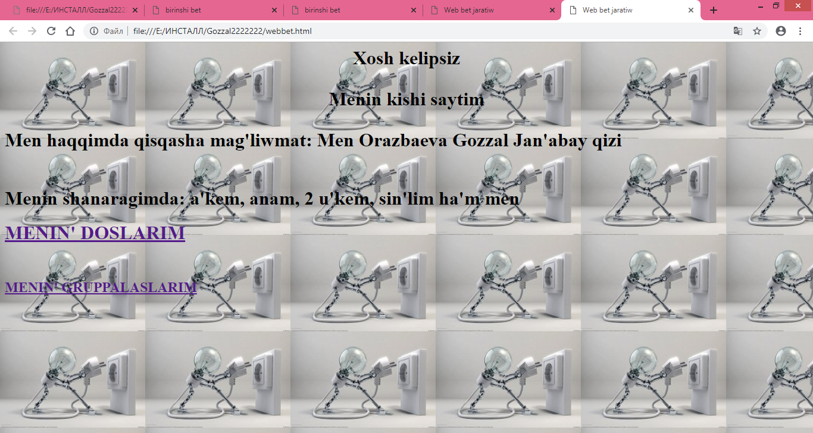Viewport: 813px width, 433px height.
Task: Open the Chrome profile avatar
Action: click(x=781, y=31)
